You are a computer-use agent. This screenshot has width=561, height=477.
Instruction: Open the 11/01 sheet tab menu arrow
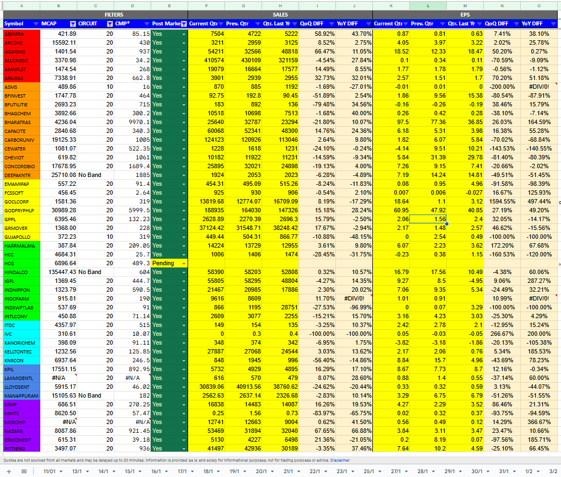61,471
